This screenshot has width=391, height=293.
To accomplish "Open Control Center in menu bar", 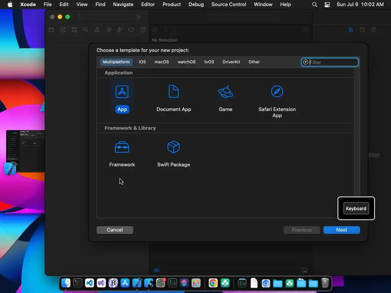I will point(327,5).
